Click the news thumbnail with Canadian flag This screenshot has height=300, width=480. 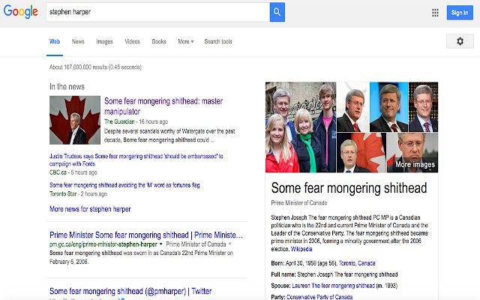click(x=75, y=120)
